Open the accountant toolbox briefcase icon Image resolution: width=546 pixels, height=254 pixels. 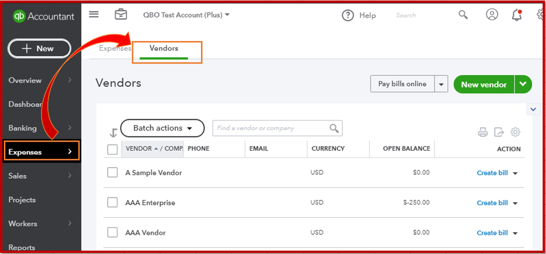(121, 15)
